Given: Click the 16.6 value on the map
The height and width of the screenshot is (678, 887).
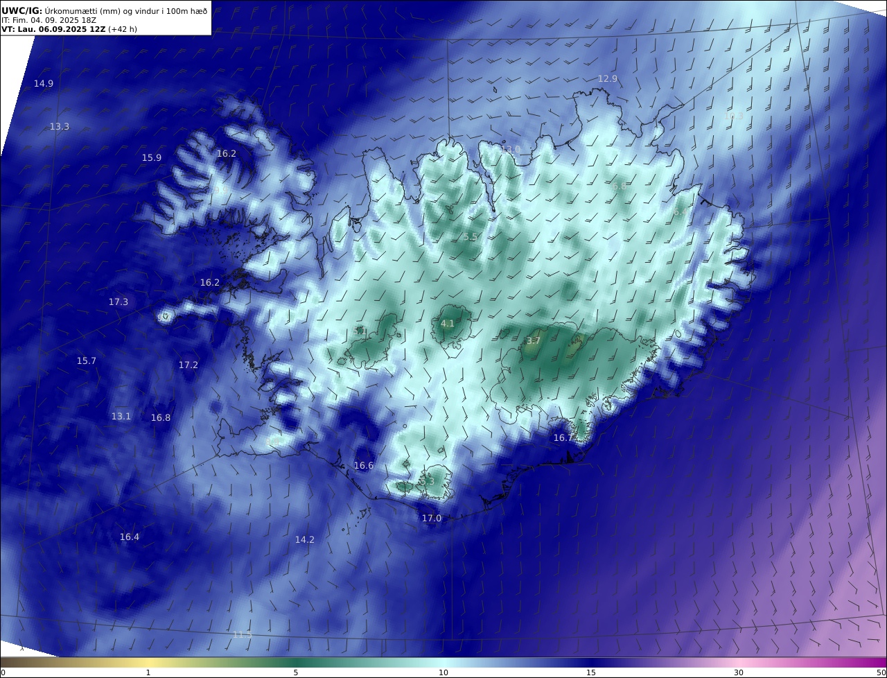Looking at the screenshot, I should click(x=364, y=466).
